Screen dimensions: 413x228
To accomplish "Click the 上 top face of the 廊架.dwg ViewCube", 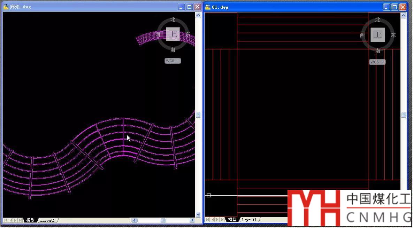I will pos(173,34).
